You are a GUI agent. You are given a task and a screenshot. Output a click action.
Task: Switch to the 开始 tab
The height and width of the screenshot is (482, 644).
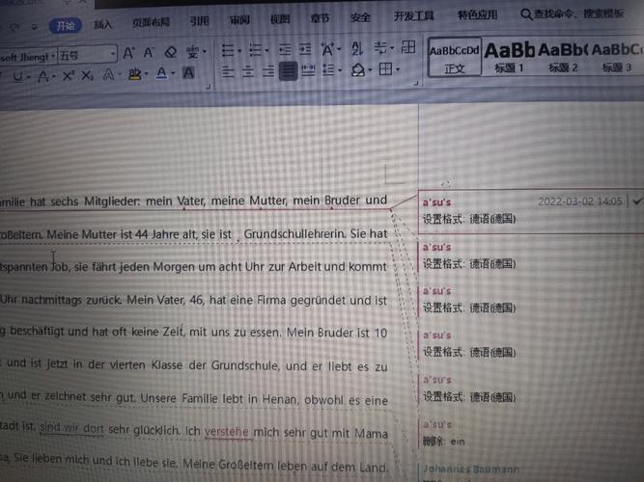click(66, 26)
